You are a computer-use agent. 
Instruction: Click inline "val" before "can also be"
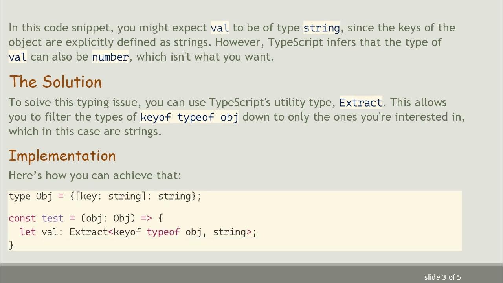[x=18, y=57]
